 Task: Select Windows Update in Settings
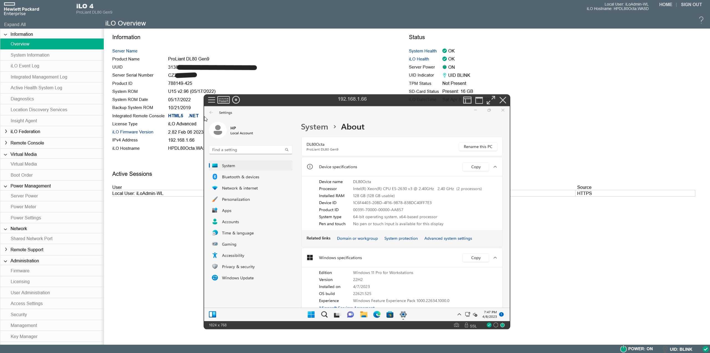click(x=250, y=278)
